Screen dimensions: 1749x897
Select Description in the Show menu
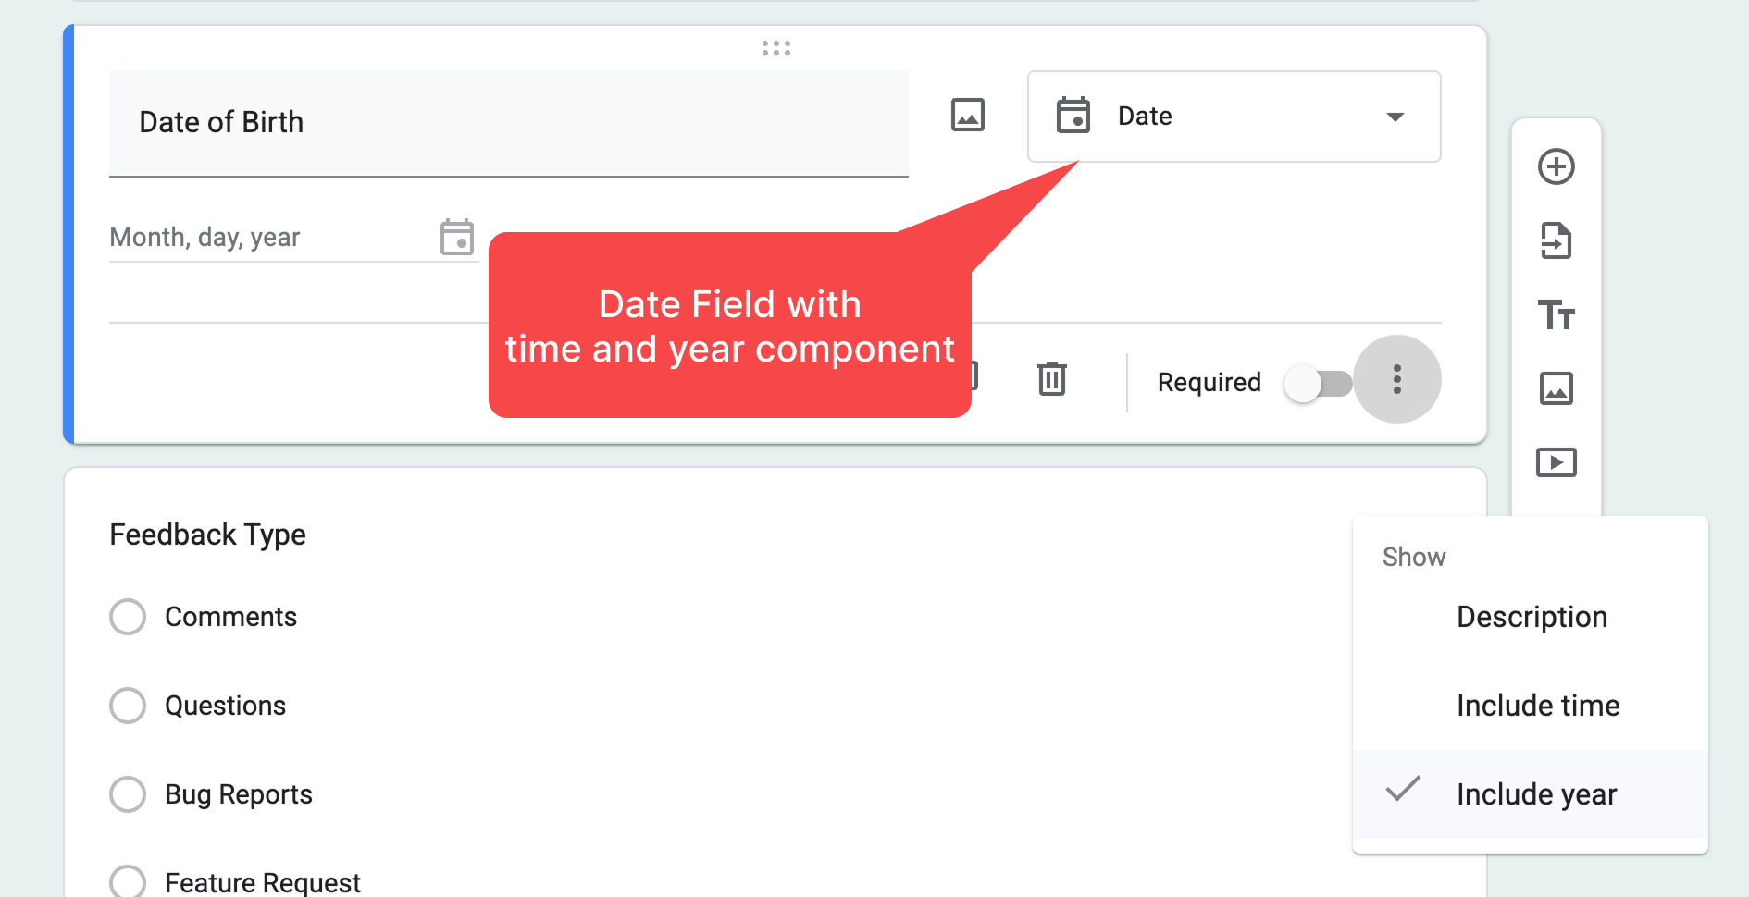point(1531,617)
